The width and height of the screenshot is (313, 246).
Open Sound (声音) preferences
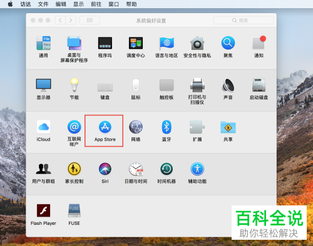228,89
